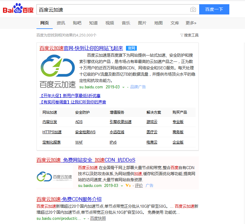
Task: Open the 内容分发 link
Action: [x=50, y=122]
